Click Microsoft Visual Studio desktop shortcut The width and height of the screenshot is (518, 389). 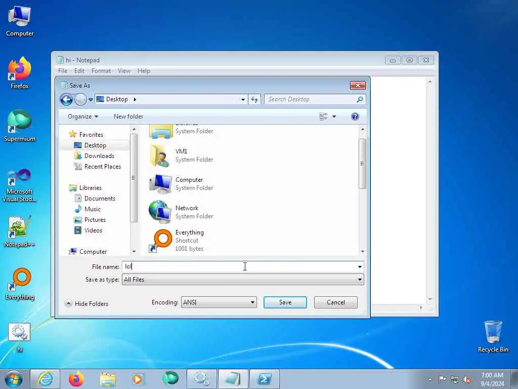click(x=20, y=185)
